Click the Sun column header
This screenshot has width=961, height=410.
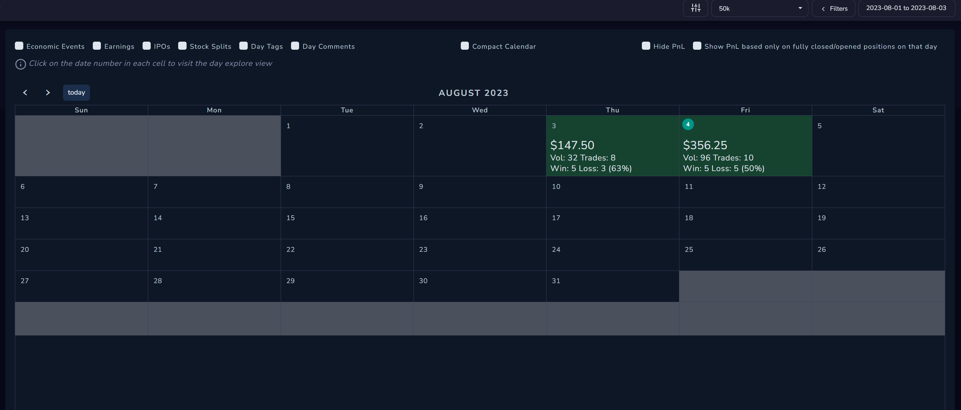coord(81,110)
